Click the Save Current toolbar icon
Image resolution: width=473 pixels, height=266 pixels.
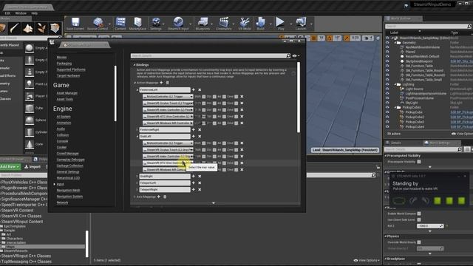75,24
